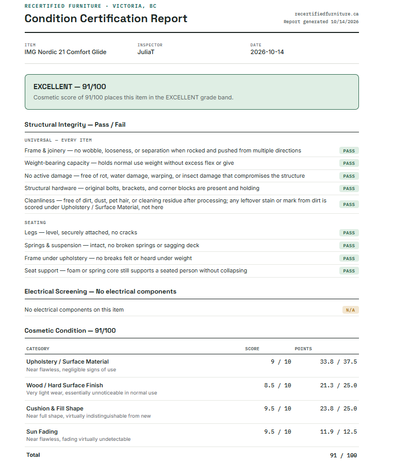This screenshot has height=463, width=393.
Task: Click PASS badge for Frame & joinery
Action: [349, 150]
